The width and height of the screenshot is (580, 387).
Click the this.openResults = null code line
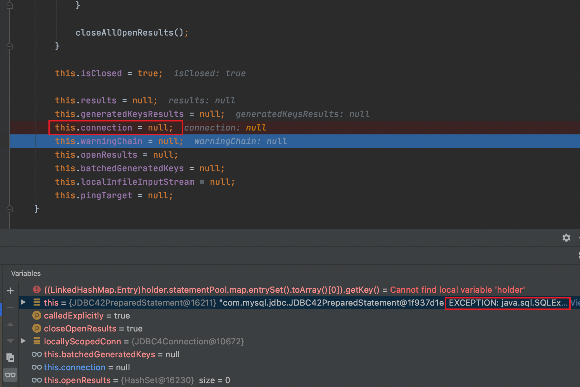click(117, 155)
